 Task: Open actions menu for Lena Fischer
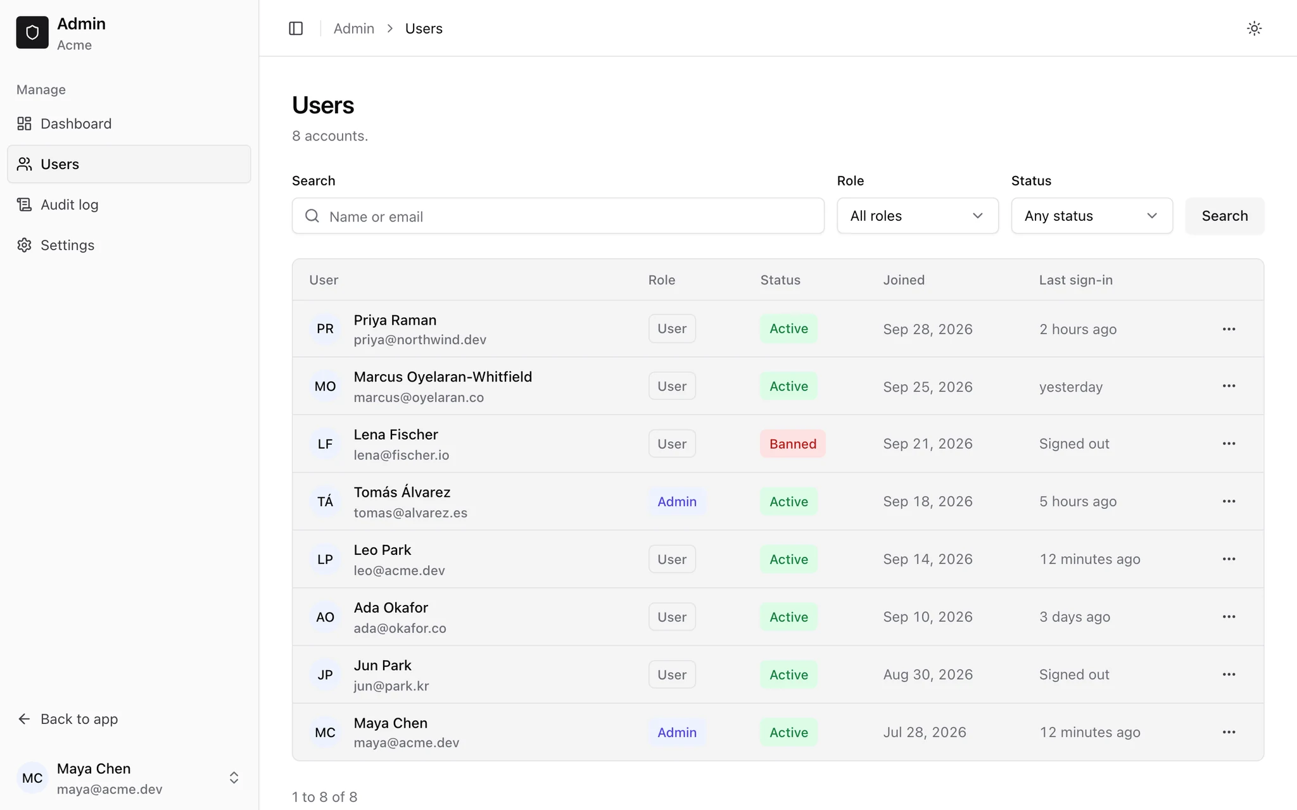1229,444
